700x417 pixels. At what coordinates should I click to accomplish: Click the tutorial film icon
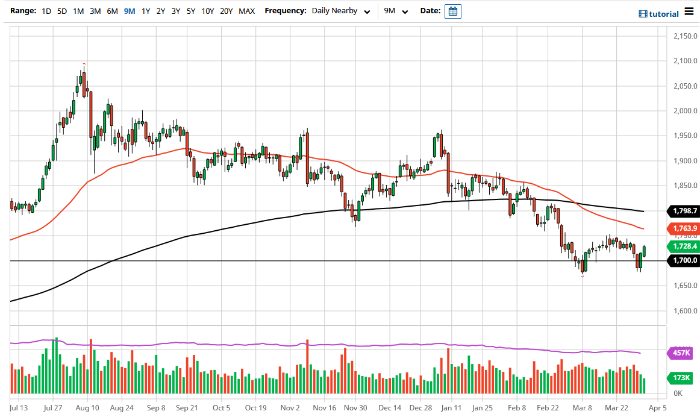(x=643, y=14)
